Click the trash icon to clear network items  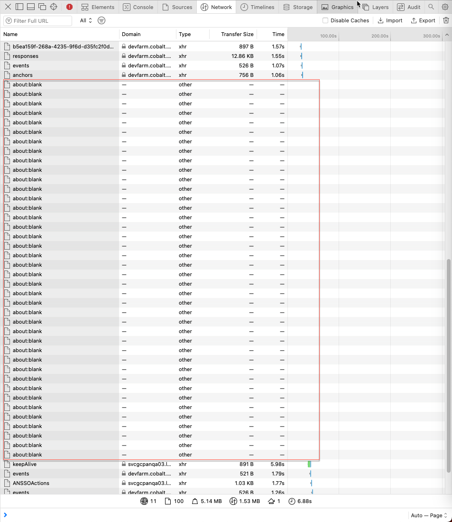[x=446, y=20]
